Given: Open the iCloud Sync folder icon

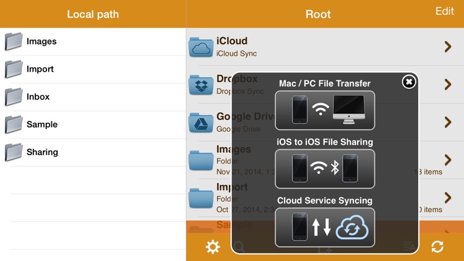Looking at the screenshot, I should [x=201, y=47].
